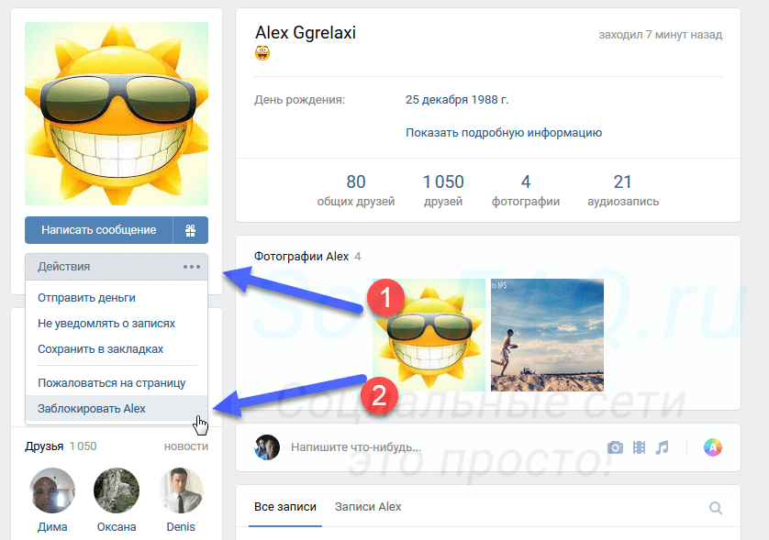Show Показать подробную информацию
This screenshot has width=769, height=540.
[504, 133]
